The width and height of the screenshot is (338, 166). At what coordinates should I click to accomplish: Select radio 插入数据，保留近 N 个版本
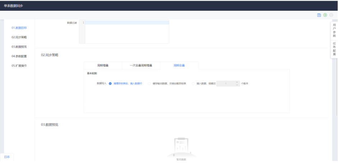193,83
